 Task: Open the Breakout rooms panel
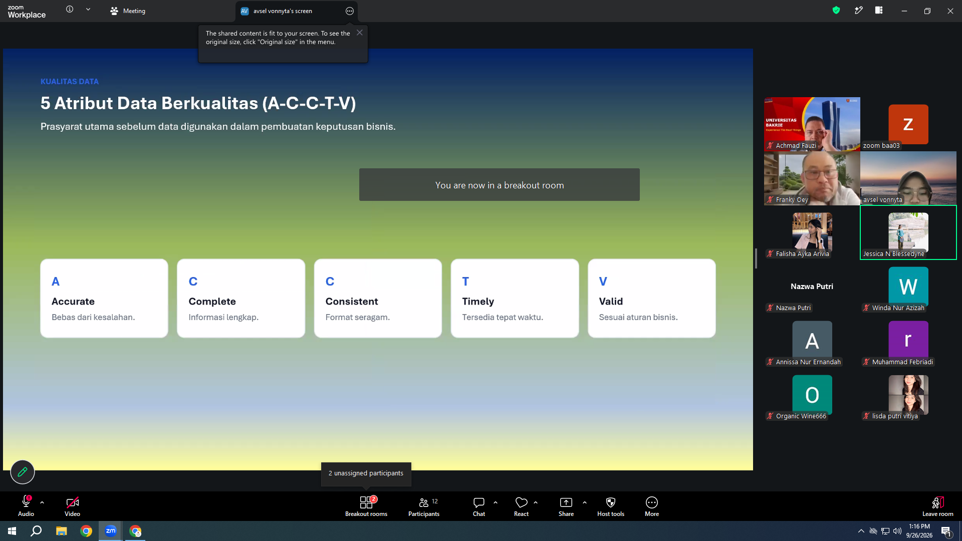366,506
